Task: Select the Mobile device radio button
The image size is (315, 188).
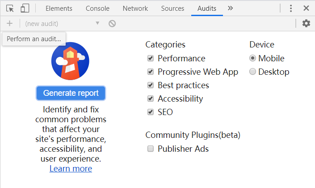Action: (x=252, y=58)
